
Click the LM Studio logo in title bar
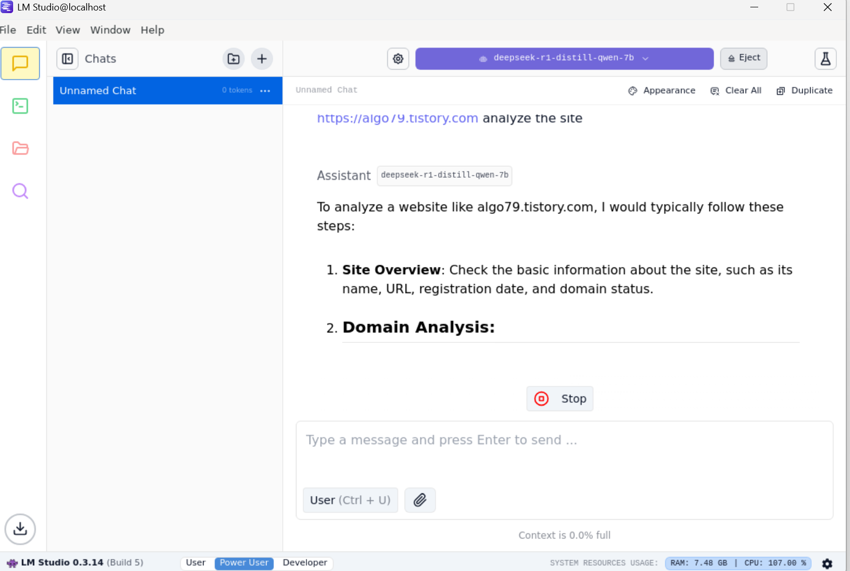point(7,7)
